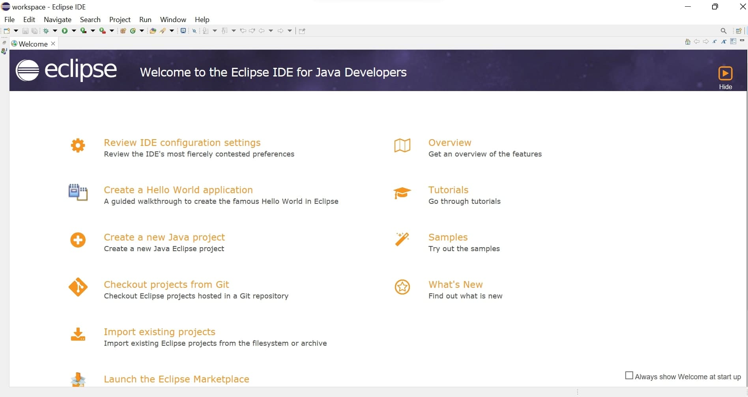
Task: Open the Navigate menu
Action: pos(57,19)
